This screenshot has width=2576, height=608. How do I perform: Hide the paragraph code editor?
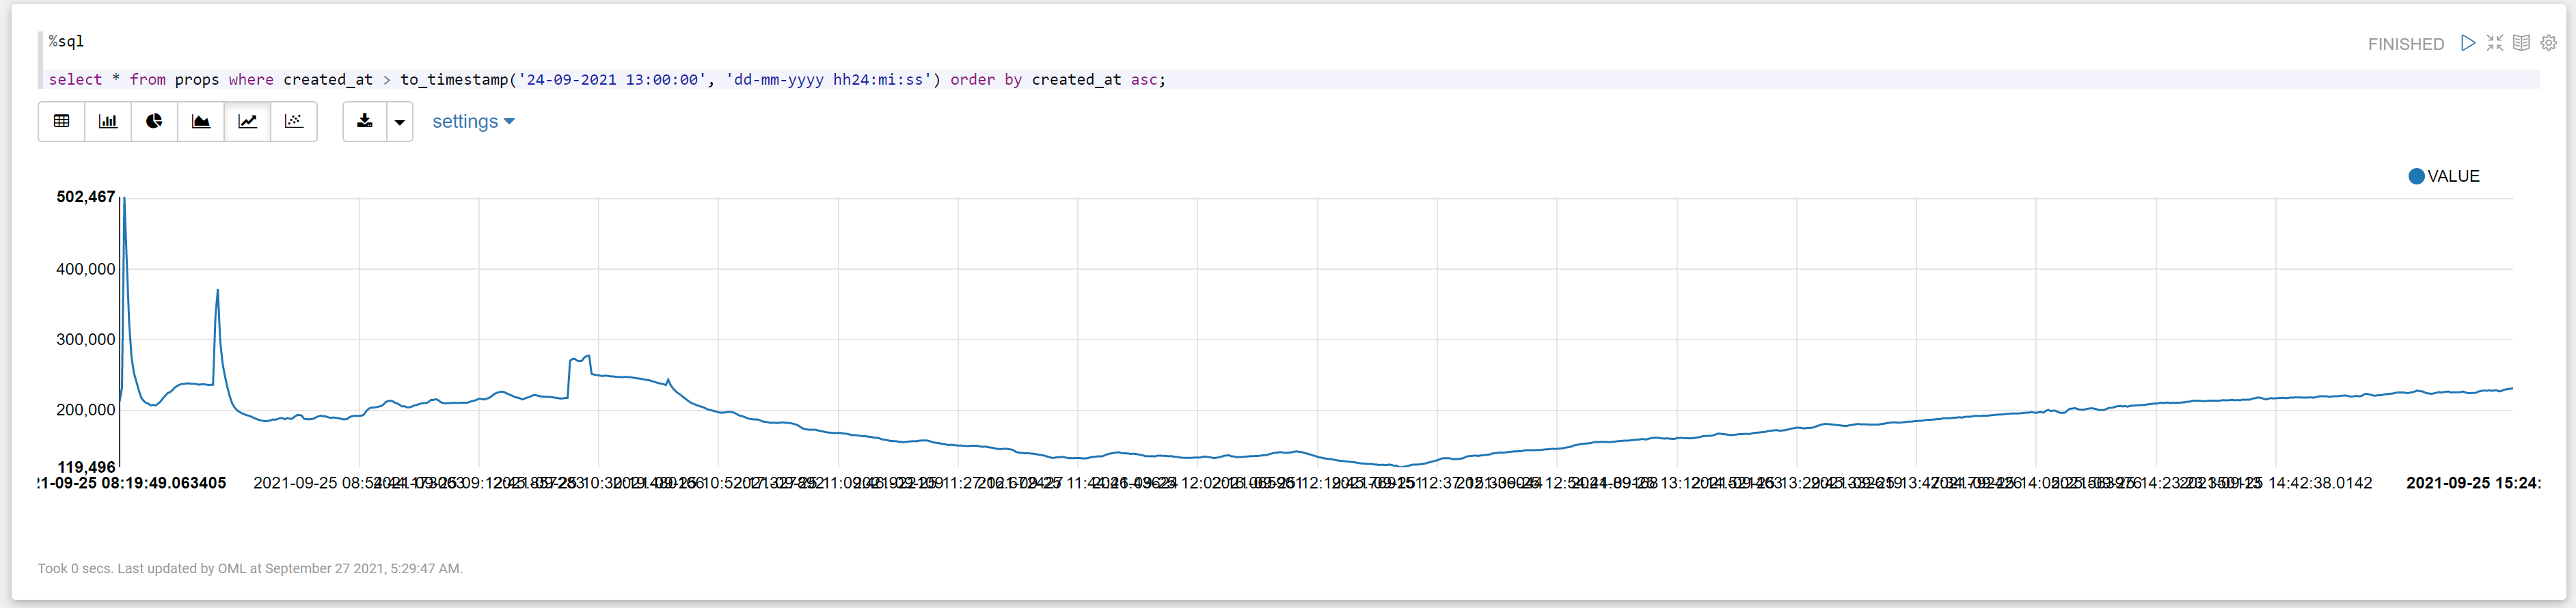click(2495, 43)
